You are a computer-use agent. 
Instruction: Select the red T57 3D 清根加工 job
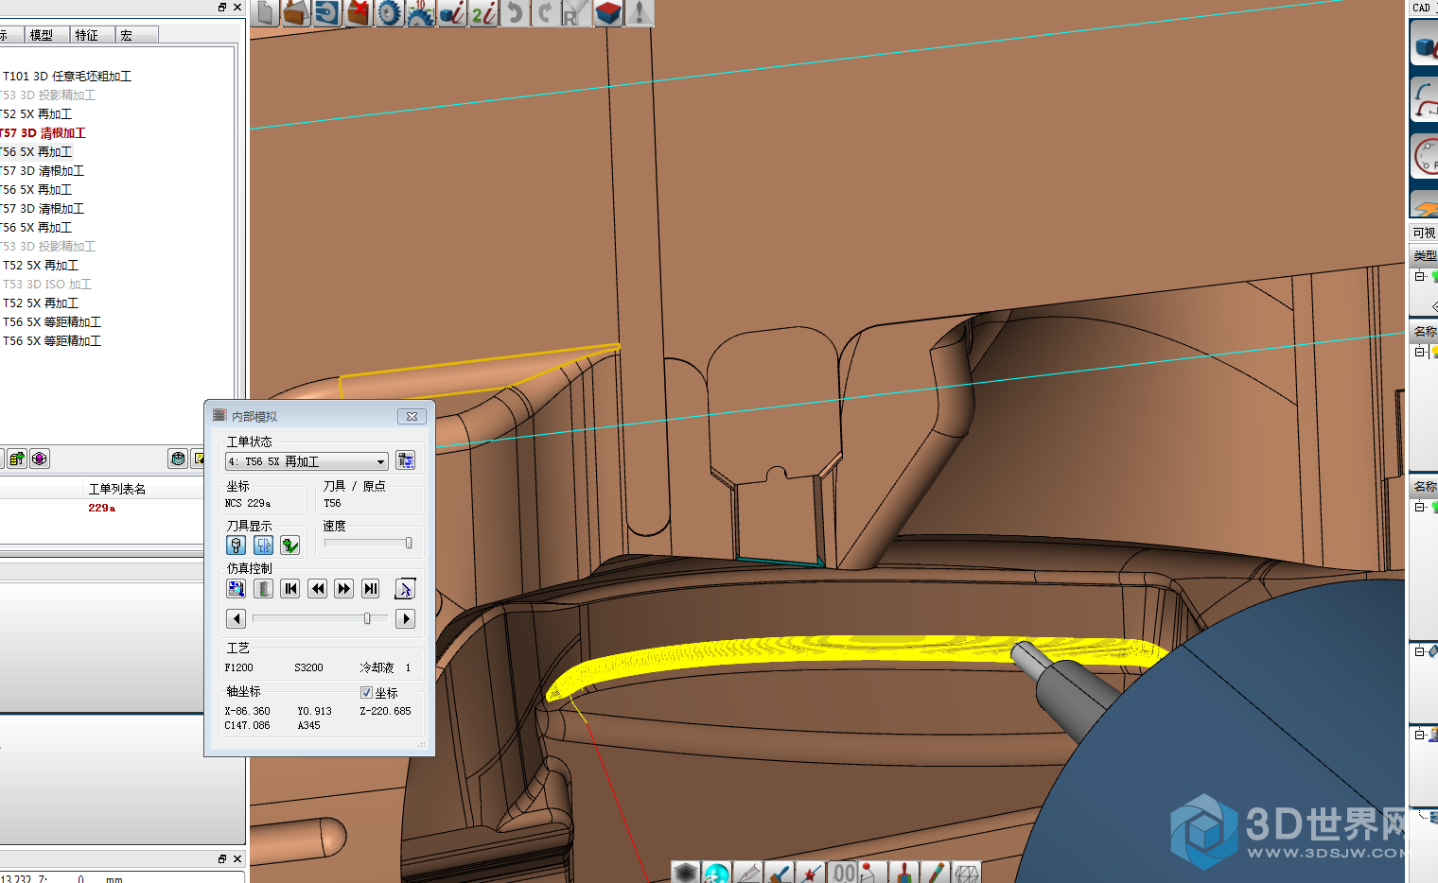tap(43, 132)
